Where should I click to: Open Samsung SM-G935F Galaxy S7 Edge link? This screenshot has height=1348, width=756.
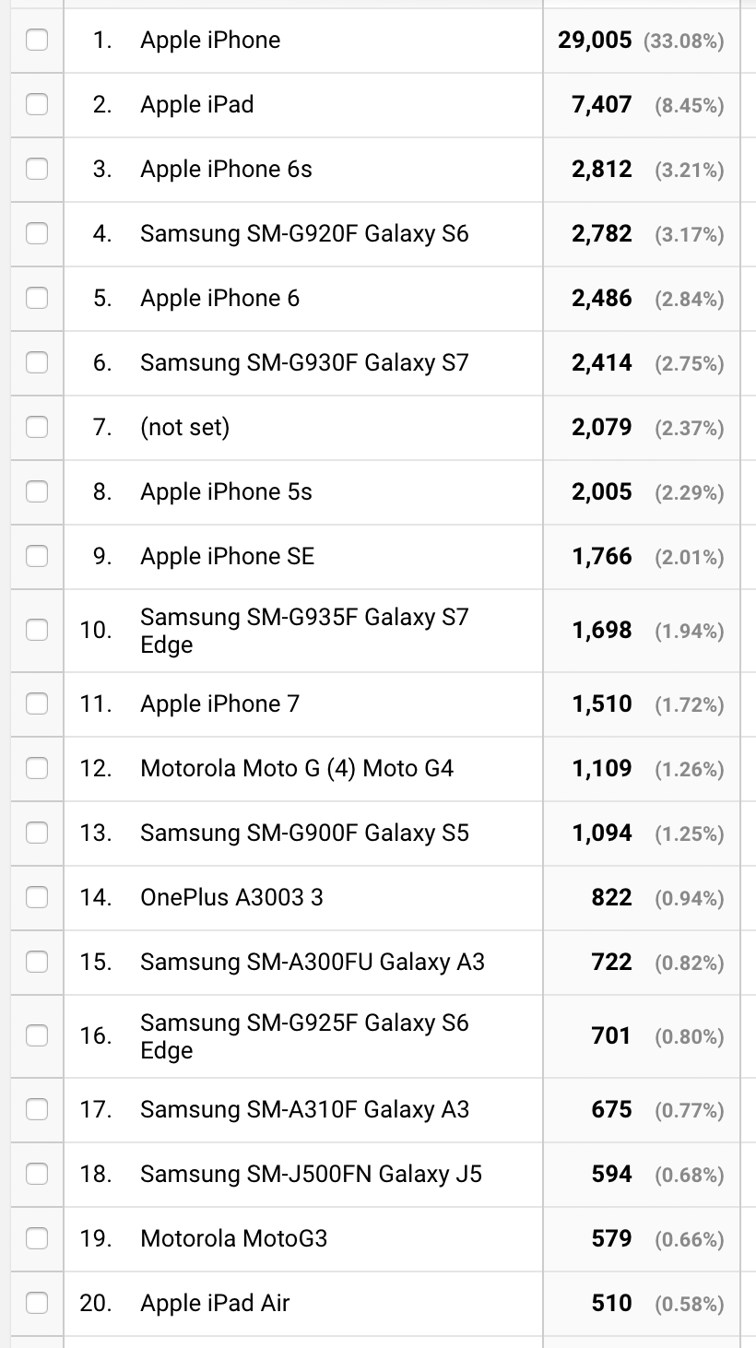(304, 631)
